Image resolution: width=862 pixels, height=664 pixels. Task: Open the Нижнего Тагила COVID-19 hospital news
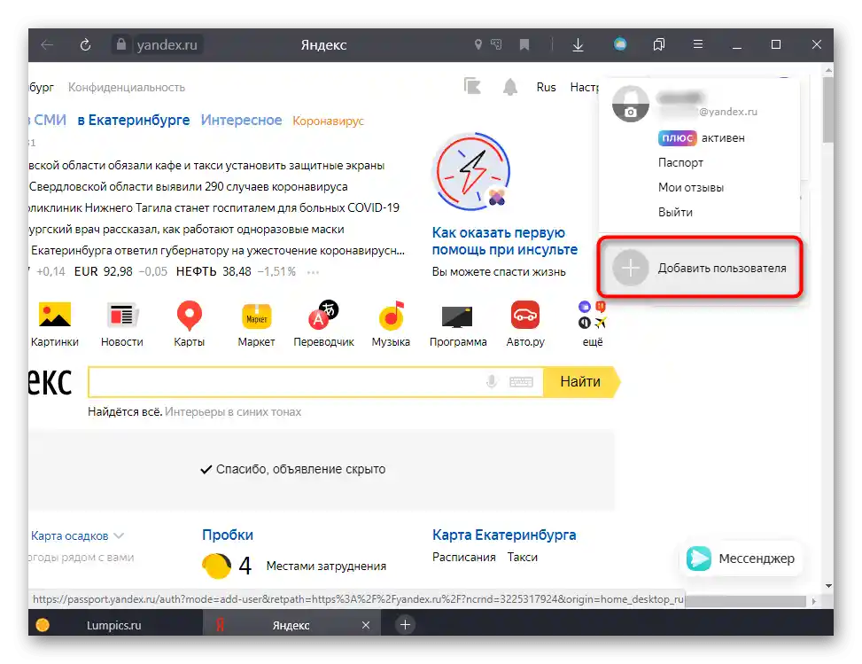(x=214, y=208)
